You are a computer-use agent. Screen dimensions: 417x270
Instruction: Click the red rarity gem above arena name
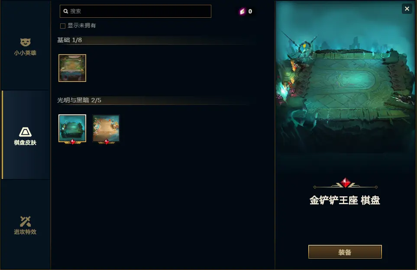346,182
